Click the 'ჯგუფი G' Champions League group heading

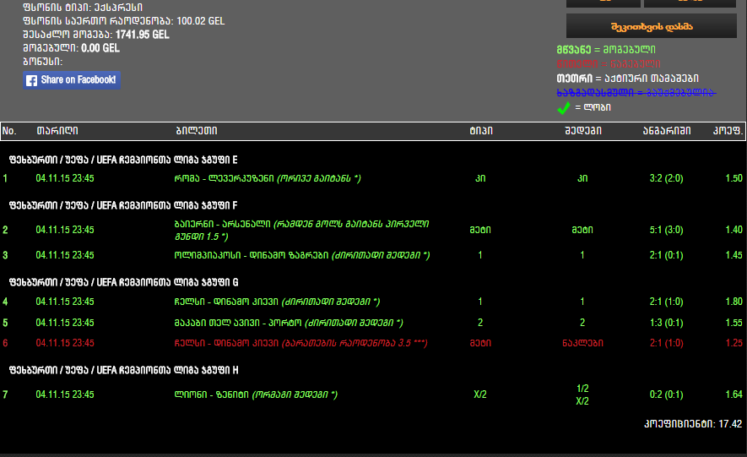point(123,282)
